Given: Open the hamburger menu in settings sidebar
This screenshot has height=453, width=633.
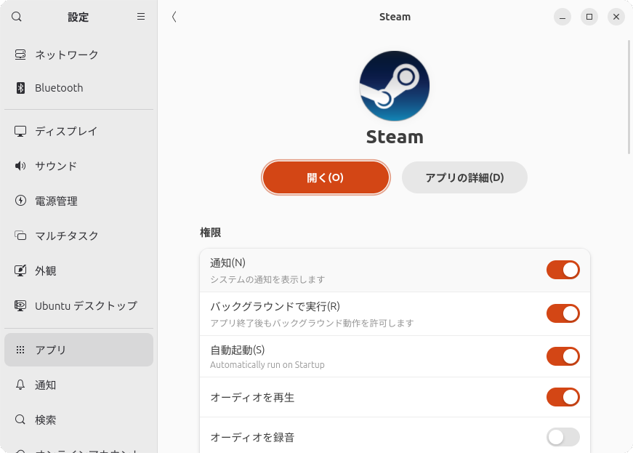Looking at the screenshot, I should 141,17.
